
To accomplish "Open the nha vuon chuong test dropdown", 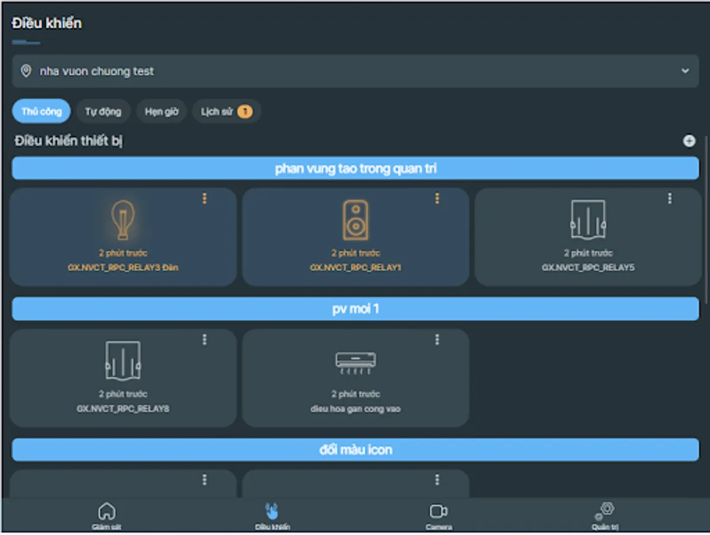I will point(355,71).
